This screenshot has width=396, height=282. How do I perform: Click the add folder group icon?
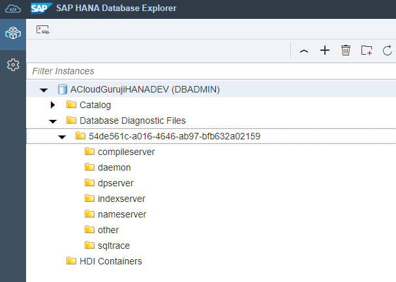pyautogui.click(x=366, y=51)
